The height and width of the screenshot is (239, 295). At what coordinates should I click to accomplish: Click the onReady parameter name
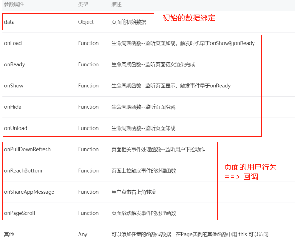[14, 64]
